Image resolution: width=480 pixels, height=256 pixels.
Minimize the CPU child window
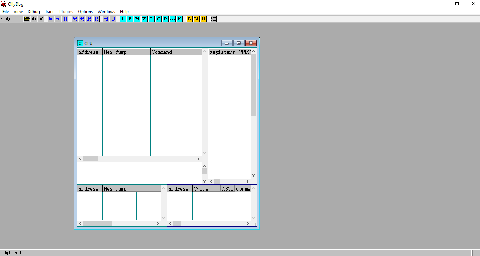click(227, 43)
